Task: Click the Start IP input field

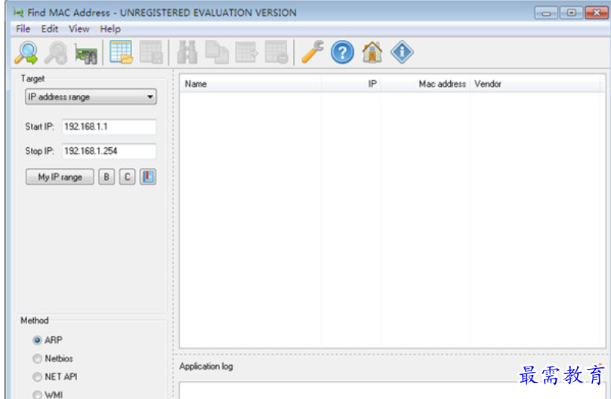Action: point(109,127)
